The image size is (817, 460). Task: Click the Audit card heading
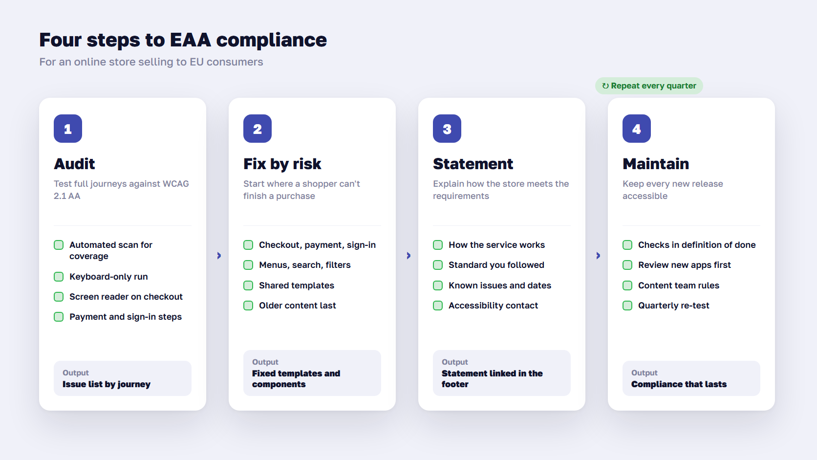(x=74, y=164)
